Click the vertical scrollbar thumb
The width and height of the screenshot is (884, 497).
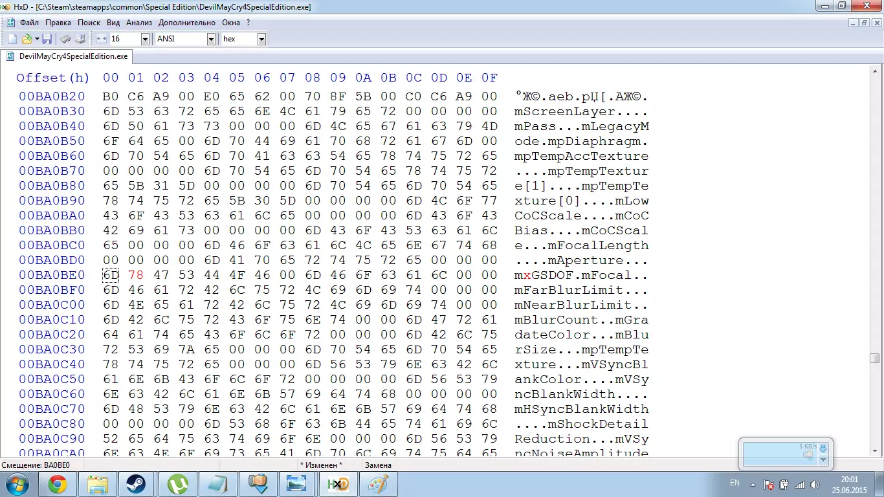[x=875, y=358]
